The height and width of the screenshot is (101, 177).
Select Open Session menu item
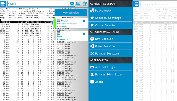coord(110,46)
